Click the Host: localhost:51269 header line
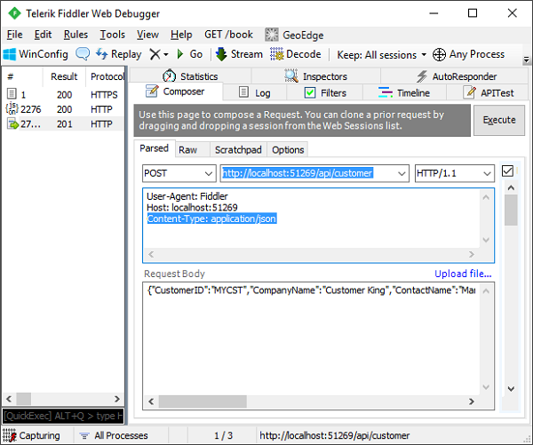This screenshot has height=445, width=533. (x=192, y=207)
